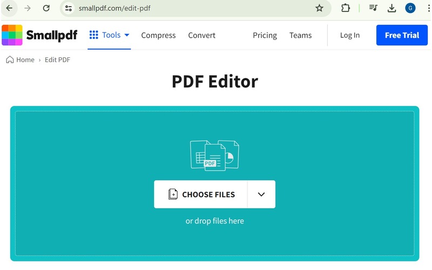
Task: Show browser downloads
Action: 391,8
